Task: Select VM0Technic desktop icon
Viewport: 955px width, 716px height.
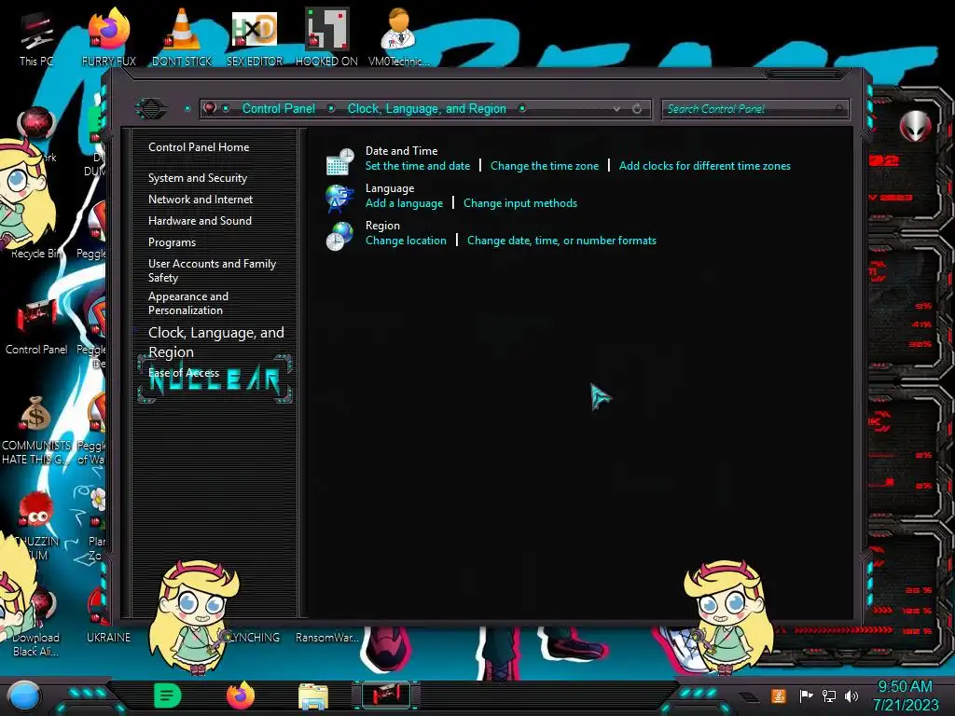Action: [399, 37]
